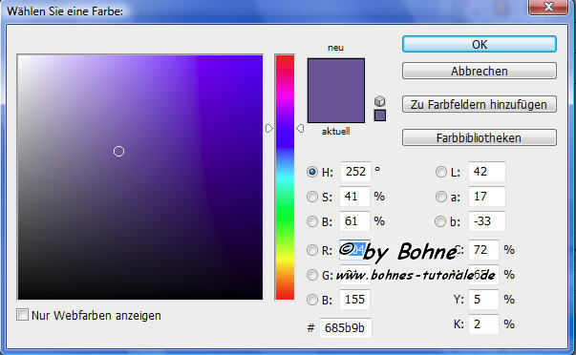Select the Lab a radio button

click(440, 197)
